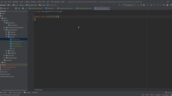This screenshot has width=172, height=96.
Task: Open the Navigate menu
Action: tap(16, 2)
